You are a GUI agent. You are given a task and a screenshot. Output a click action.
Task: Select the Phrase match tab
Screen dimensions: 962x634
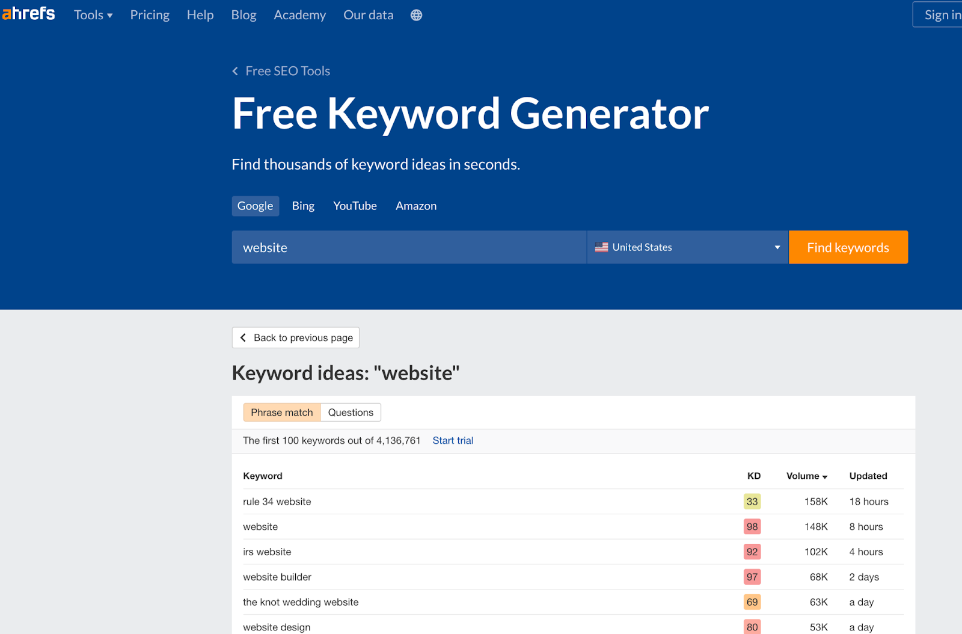pyautogui.click(x=281, y=413)
